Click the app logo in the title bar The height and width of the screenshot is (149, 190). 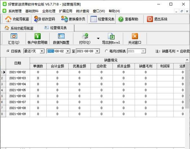(x=4, y=4)
